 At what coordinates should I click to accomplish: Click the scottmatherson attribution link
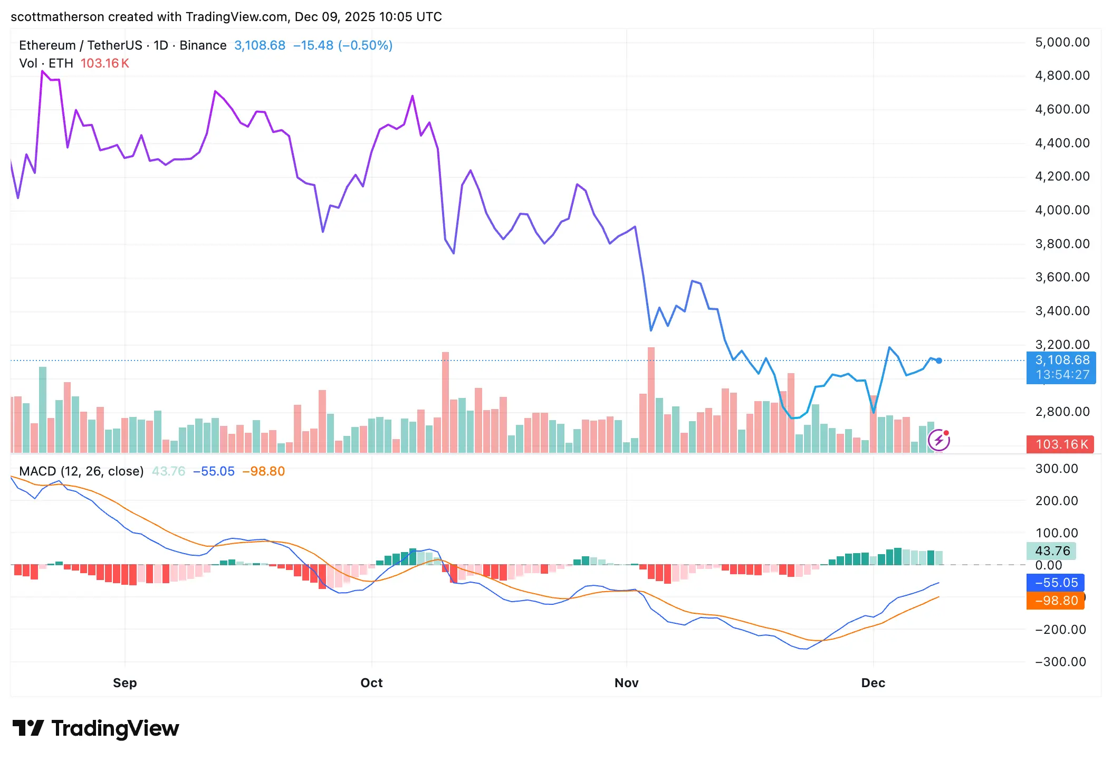tap(56, 16)
